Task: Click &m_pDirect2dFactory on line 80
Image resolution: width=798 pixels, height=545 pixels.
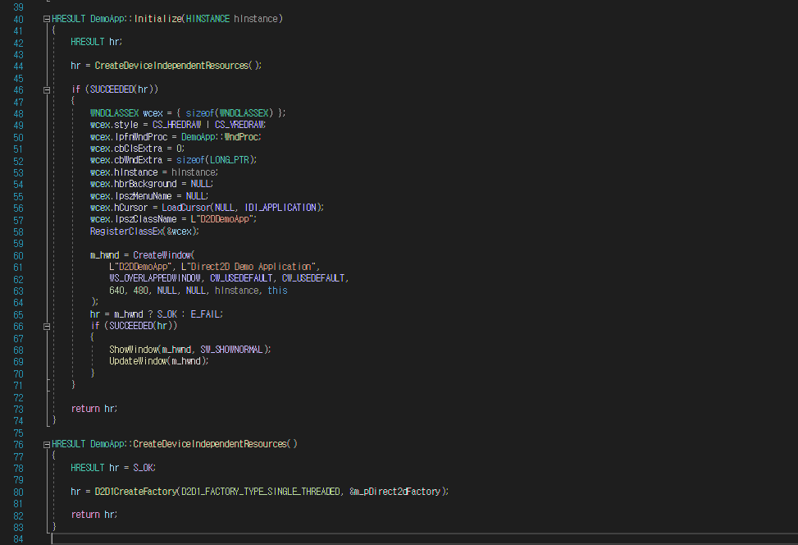Action: coord(395,492)
